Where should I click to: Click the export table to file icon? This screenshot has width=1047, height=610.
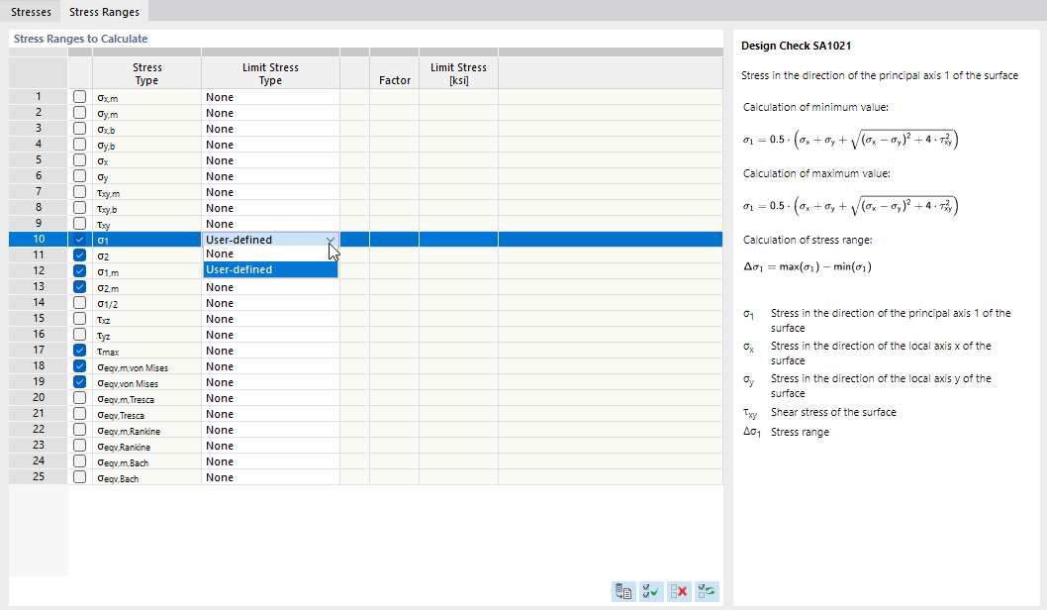click(x=623, y=591)
